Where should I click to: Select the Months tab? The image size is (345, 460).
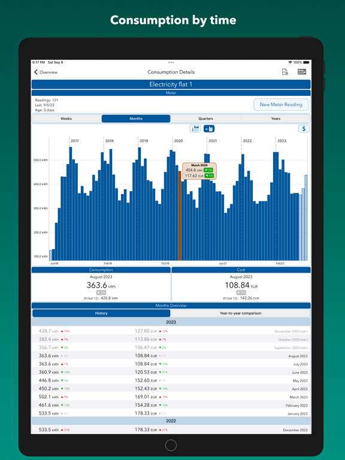pos(136,119)
